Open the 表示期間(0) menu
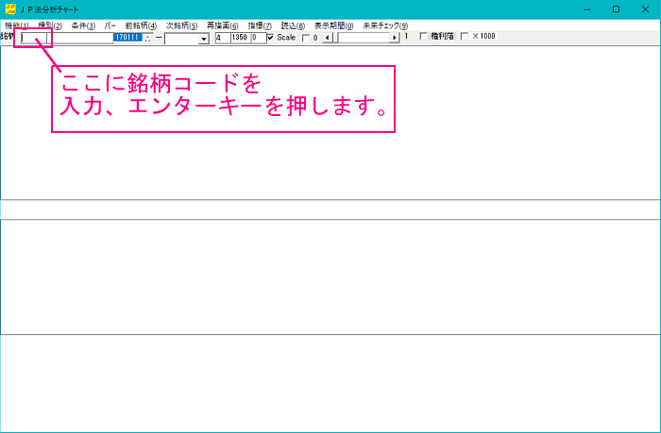The height and width of the screenshot is (433, 661). (334, 25)
